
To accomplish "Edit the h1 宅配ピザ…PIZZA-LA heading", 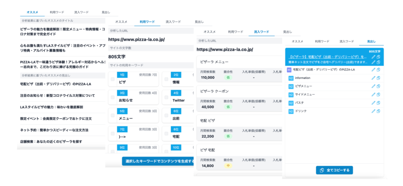I will click(x=373, y=70).
